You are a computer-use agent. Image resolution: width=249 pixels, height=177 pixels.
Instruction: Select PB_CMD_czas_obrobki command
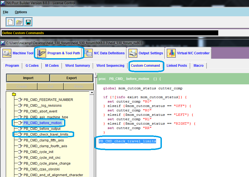coord(42,169)
